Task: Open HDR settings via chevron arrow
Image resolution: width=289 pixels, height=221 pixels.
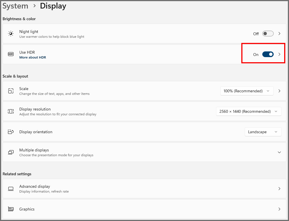Action: coord(279,54)
